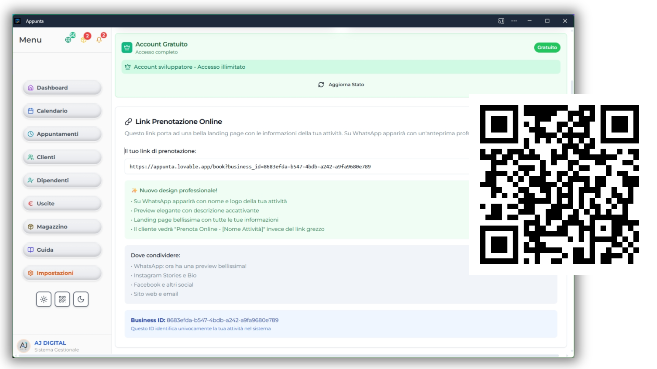Click the cast icon in title bar
Screen dimensions: 657x369
coord(501,21)
